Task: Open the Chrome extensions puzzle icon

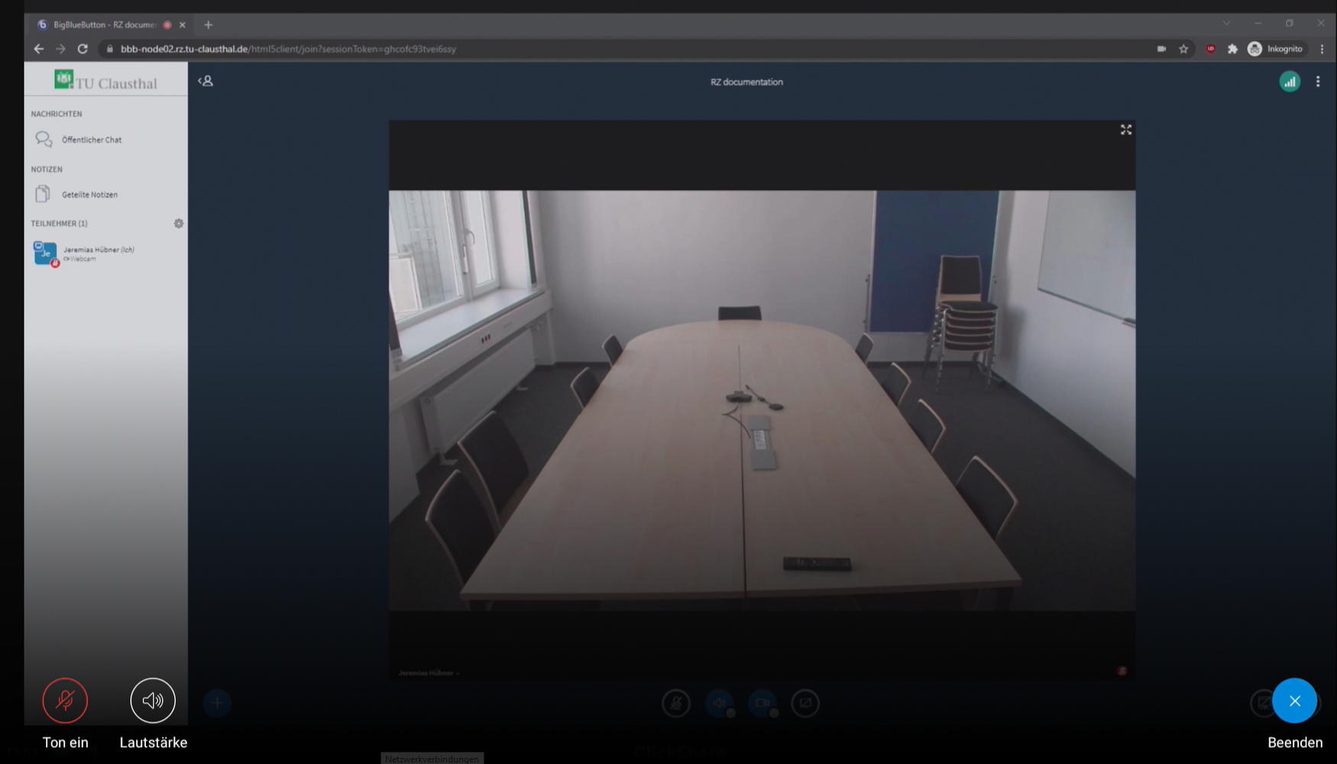Action: tap(1232, 49)
